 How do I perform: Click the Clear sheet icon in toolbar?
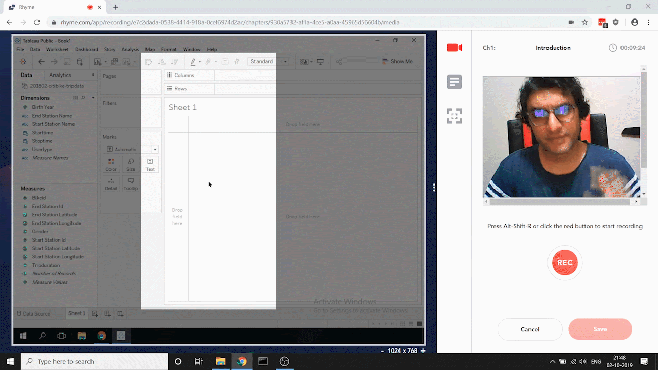[126, 62]
